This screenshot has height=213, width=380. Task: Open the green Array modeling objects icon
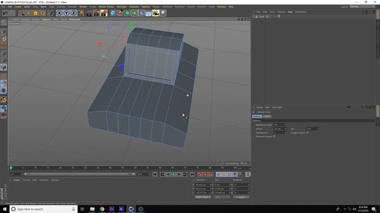[x=134, y=13]
